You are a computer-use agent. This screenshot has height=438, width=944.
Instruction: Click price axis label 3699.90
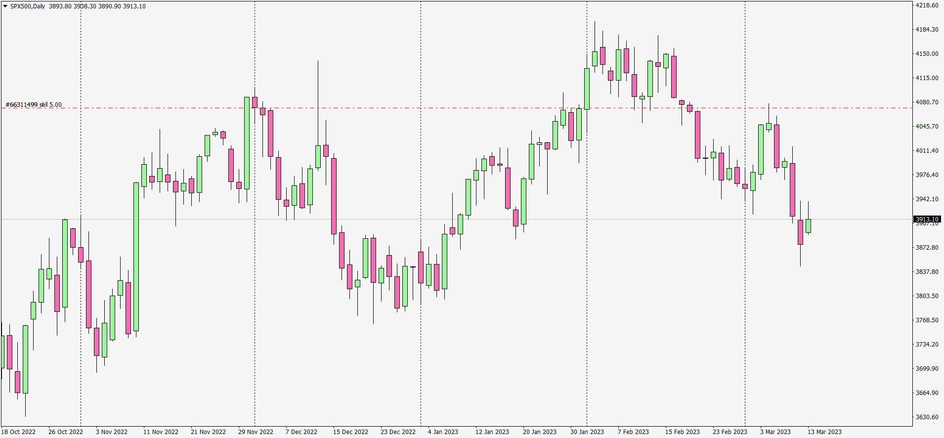click(927, 369)
